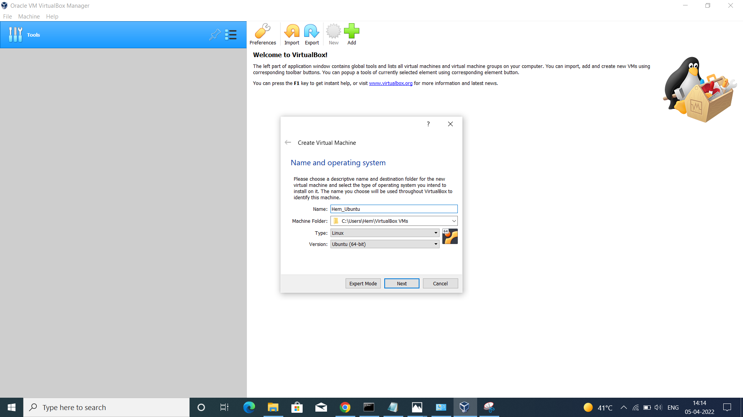
Task: Click the Windows taskbar search box
Action: click(106, 407)
